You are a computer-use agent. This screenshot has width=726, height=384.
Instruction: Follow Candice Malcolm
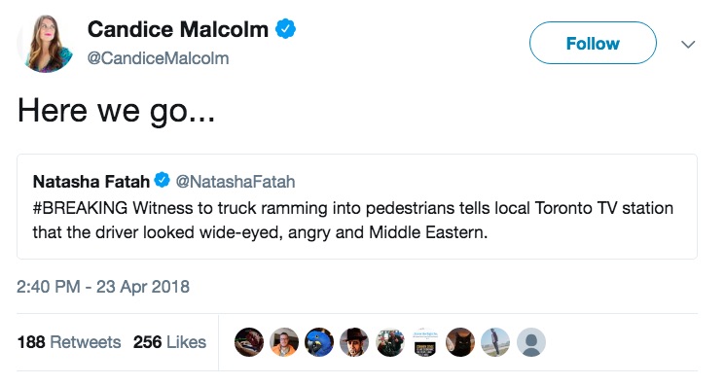(x=593, y=43)
